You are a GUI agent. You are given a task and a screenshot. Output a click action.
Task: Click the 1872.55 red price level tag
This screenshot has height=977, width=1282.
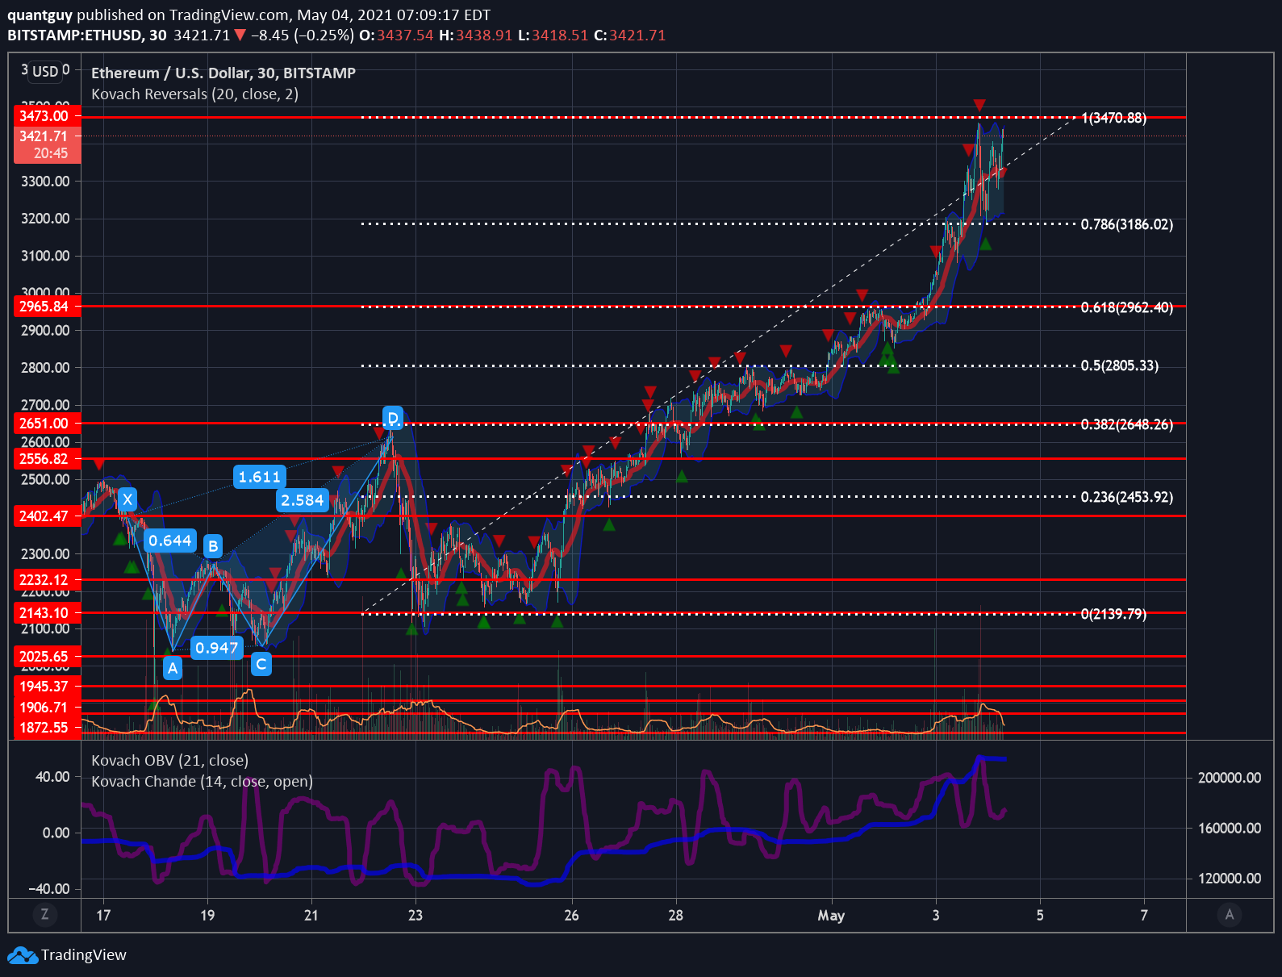47,727
